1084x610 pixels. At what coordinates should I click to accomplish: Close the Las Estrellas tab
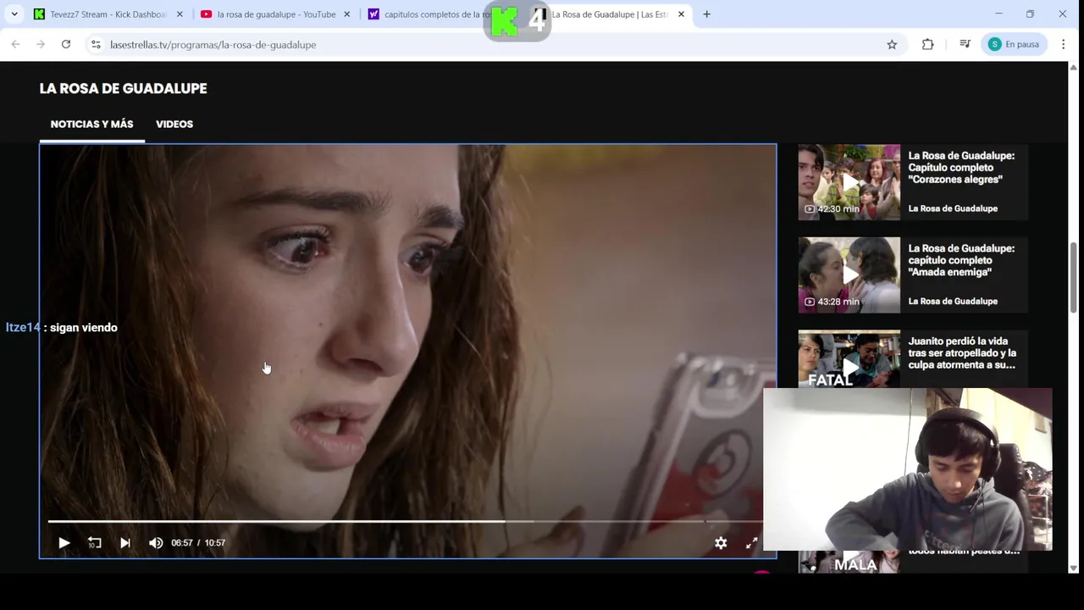pyautogui.click(x=681, y=14)
